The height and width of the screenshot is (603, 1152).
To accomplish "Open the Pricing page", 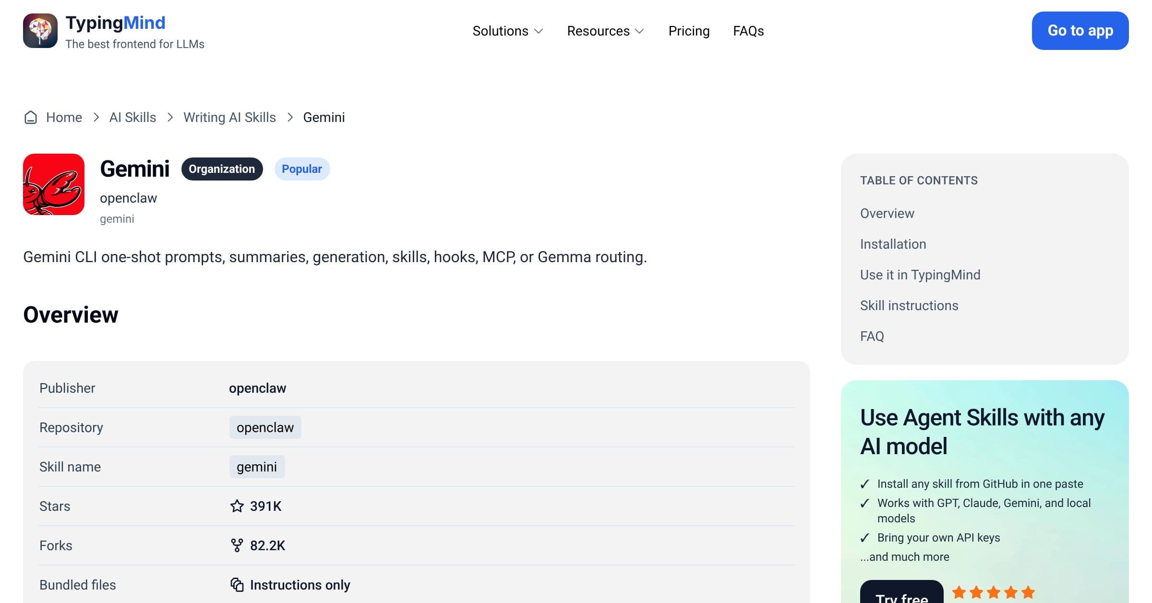I will coord(689,31).
